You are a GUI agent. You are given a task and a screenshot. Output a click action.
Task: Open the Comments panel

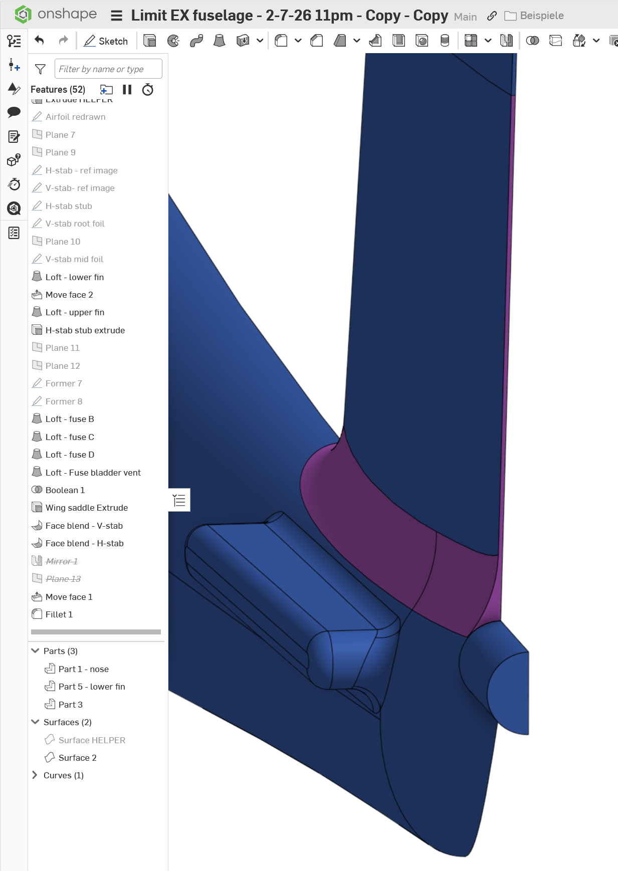click(14, 112)
